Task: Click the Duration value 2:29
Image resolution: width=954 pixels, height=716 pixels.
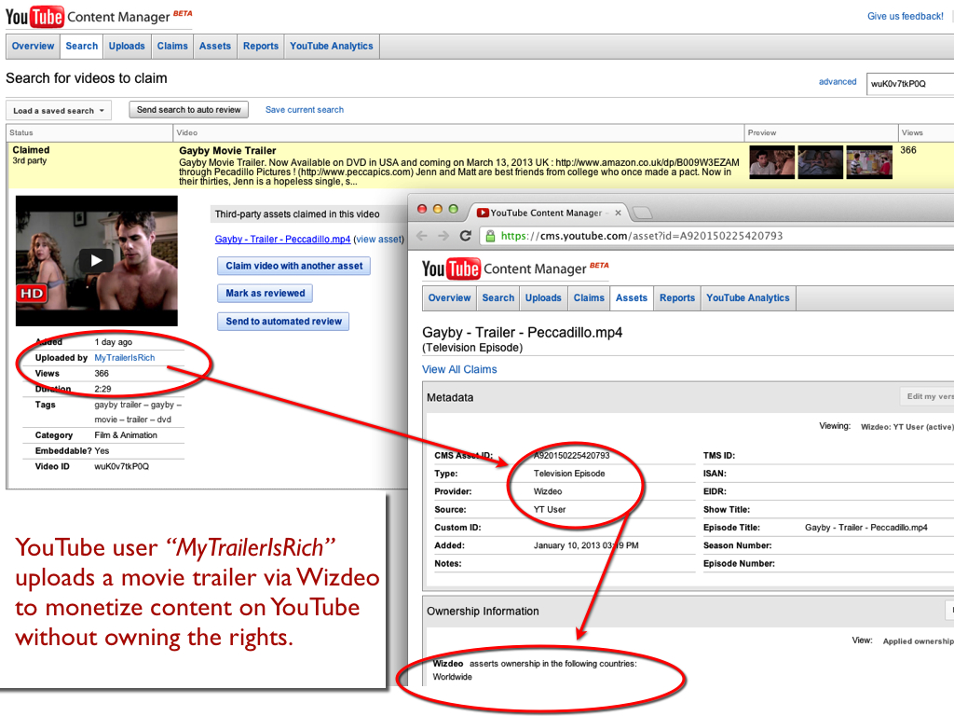Action: coord(102,389)
